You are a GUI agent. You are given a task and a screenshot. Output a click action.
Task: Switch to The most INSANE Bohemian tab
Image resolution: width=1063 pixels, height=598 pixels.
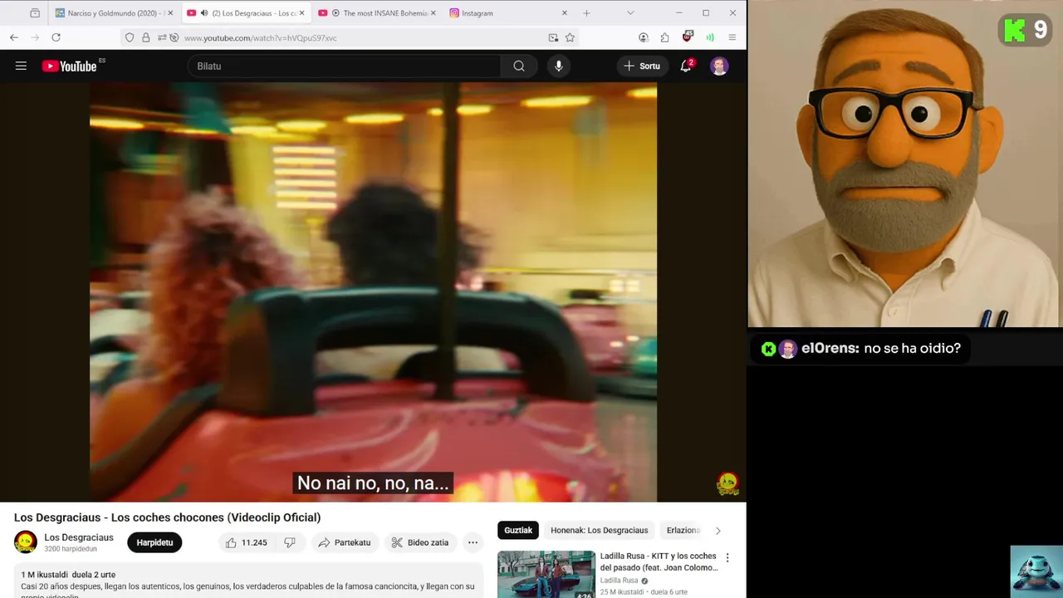point(377,13)
